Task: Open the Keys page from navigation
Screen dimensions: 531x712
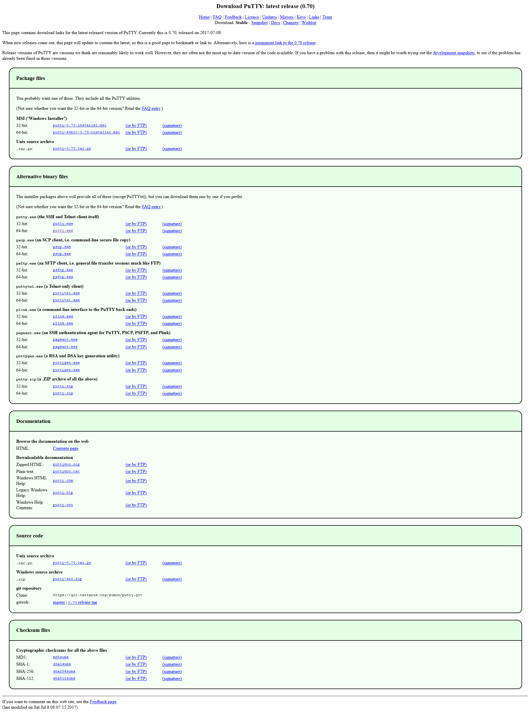Action: click(301, 17)
